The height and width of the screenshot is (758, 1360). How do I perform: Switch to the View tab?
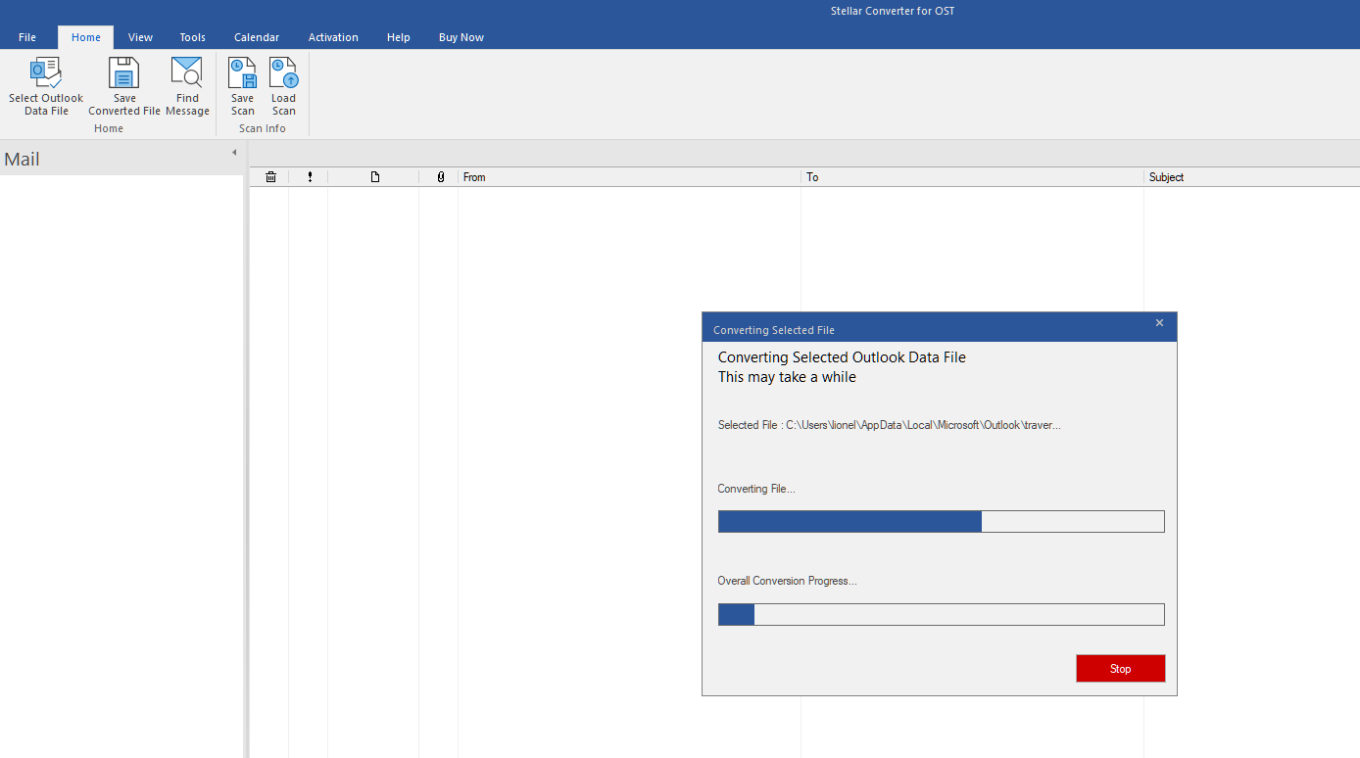140,37
